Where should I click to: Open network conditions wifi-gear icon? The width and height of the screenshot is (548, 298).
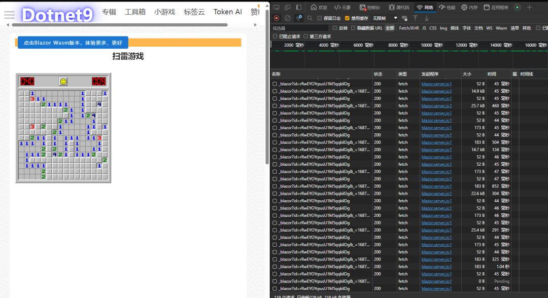[x=404, y=18]
